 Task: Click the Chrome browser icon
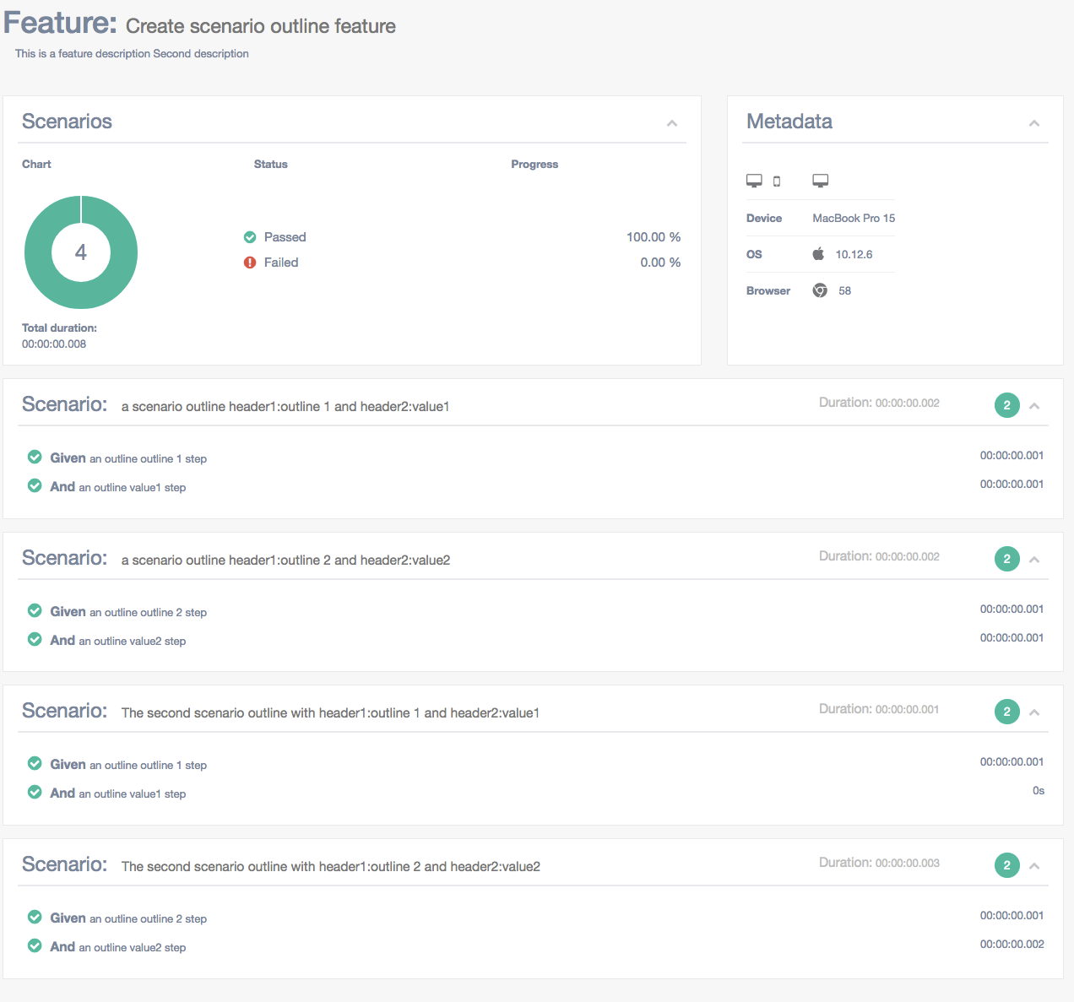click(x=820, y=290)
